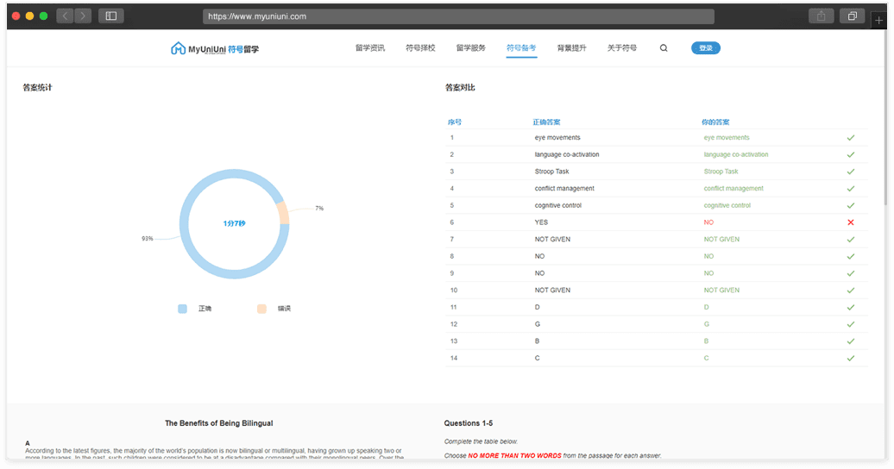The width and height of the screenshot is (894, 469).
Task: Click the green checkmark for question 1
Action: [x=850, y=138]
